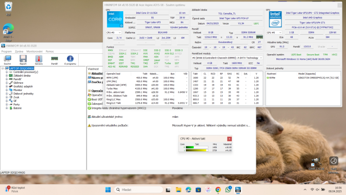
Task: Click Microsoft Windows 11 Home build text
Action: (303, 59)
